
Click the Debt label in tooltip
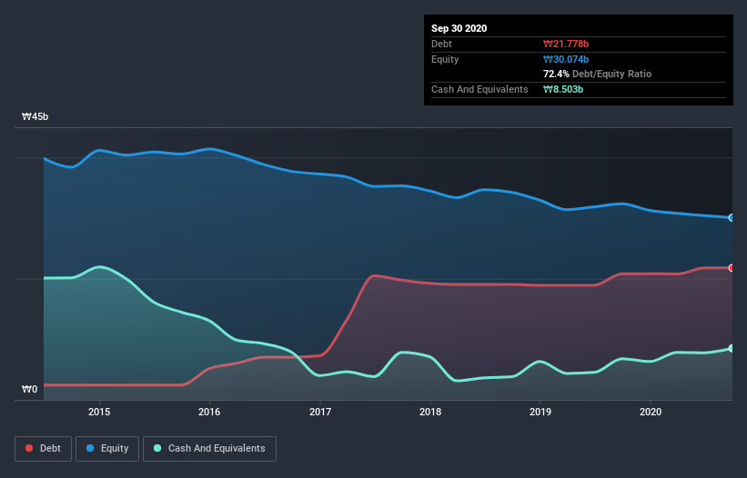[x=441, y=44]
